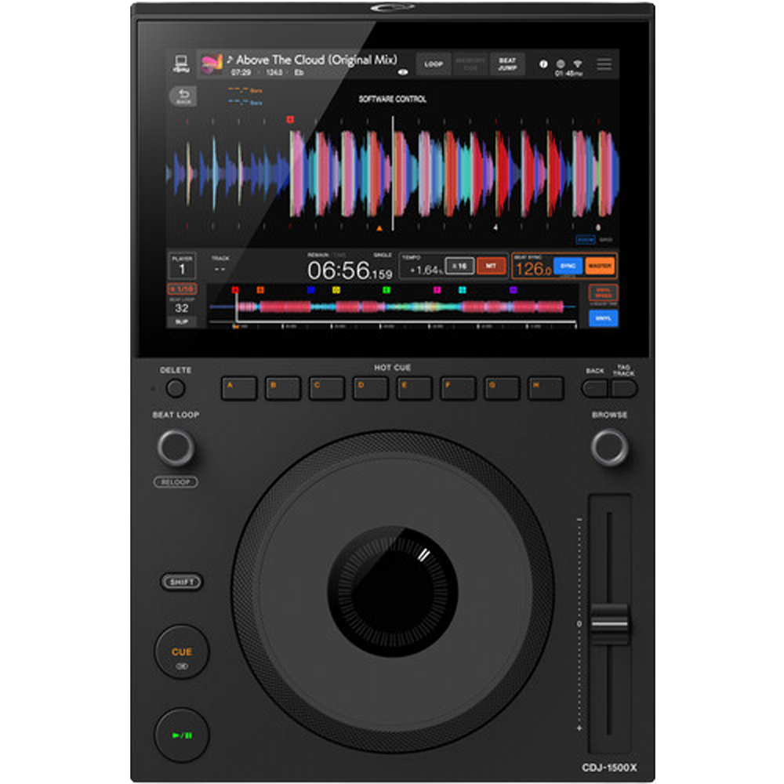Select the LOOP tab on the touchscreen
This screenshot has width=784, height=784.
pos(434,64)
